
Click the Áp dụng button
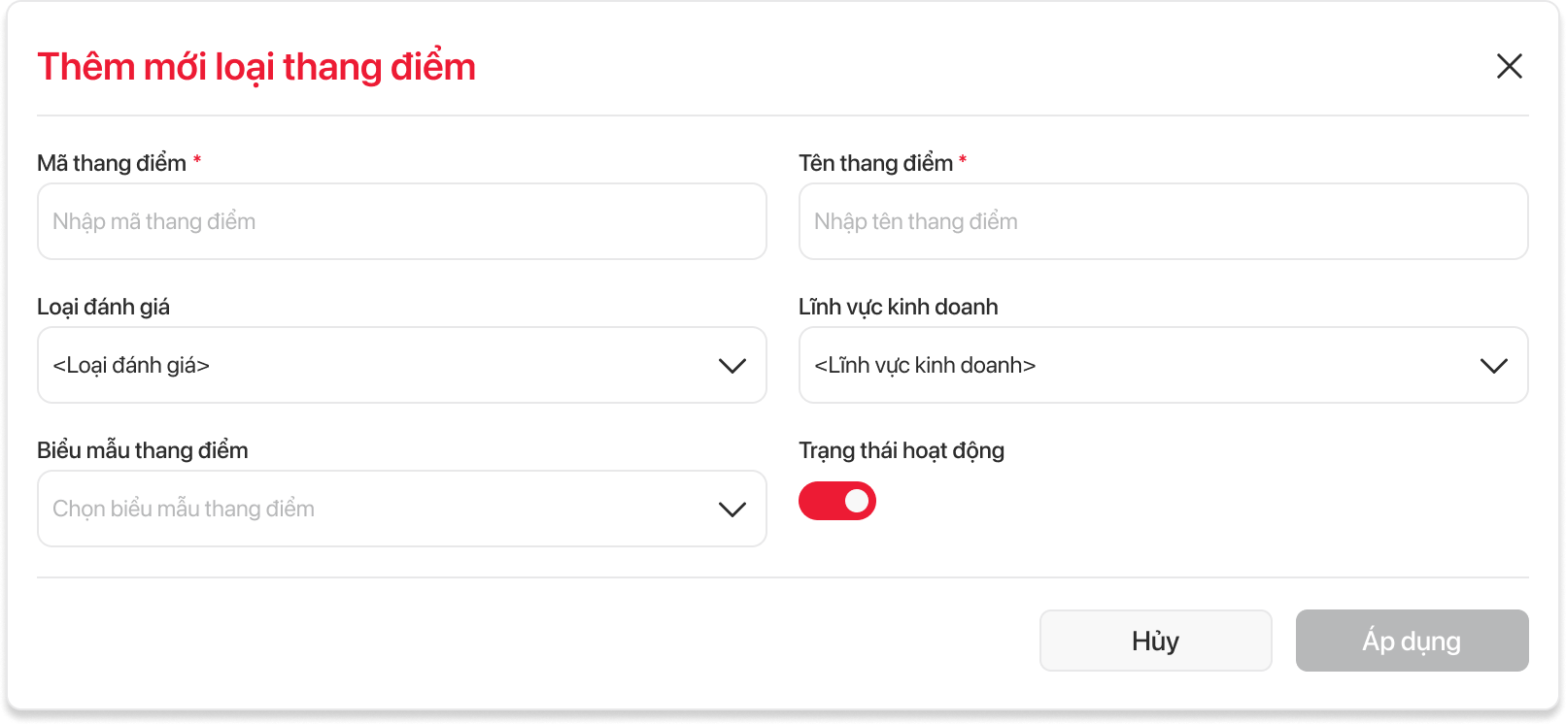(x=1412, y=641)
